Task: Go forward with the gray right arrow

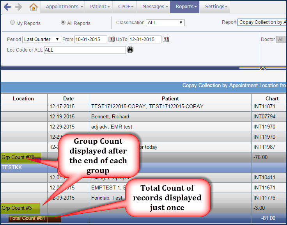Action: click(x=18, y=7)
